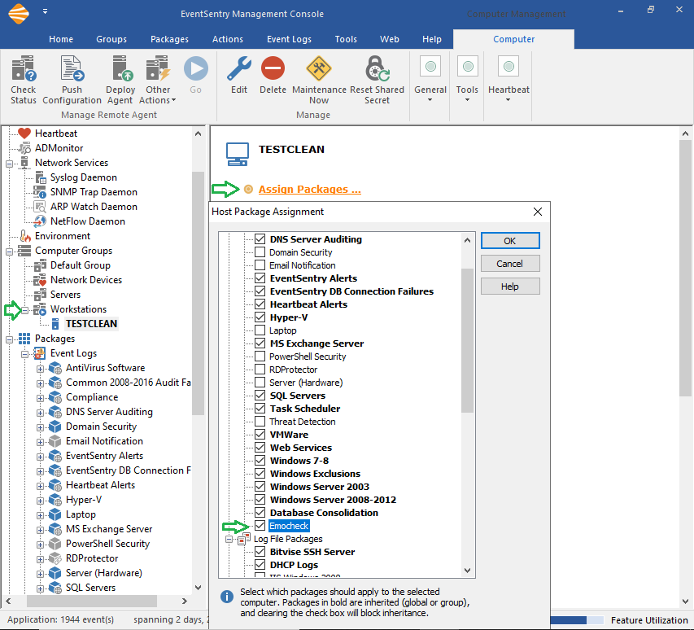Open the Groups ribbon tab
Screen dimensions: 694x630
click(111, 39)
